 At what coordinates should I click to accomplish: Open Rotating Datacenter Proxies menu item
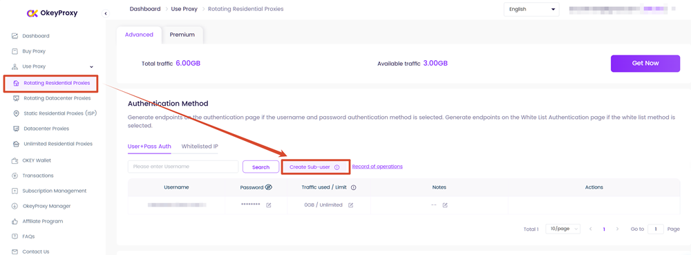[57, 98]
